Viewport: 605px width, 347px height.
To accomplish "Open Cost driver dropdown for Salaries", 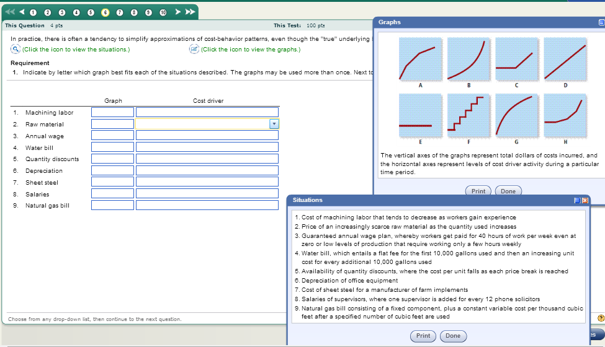I will [207, 194].
